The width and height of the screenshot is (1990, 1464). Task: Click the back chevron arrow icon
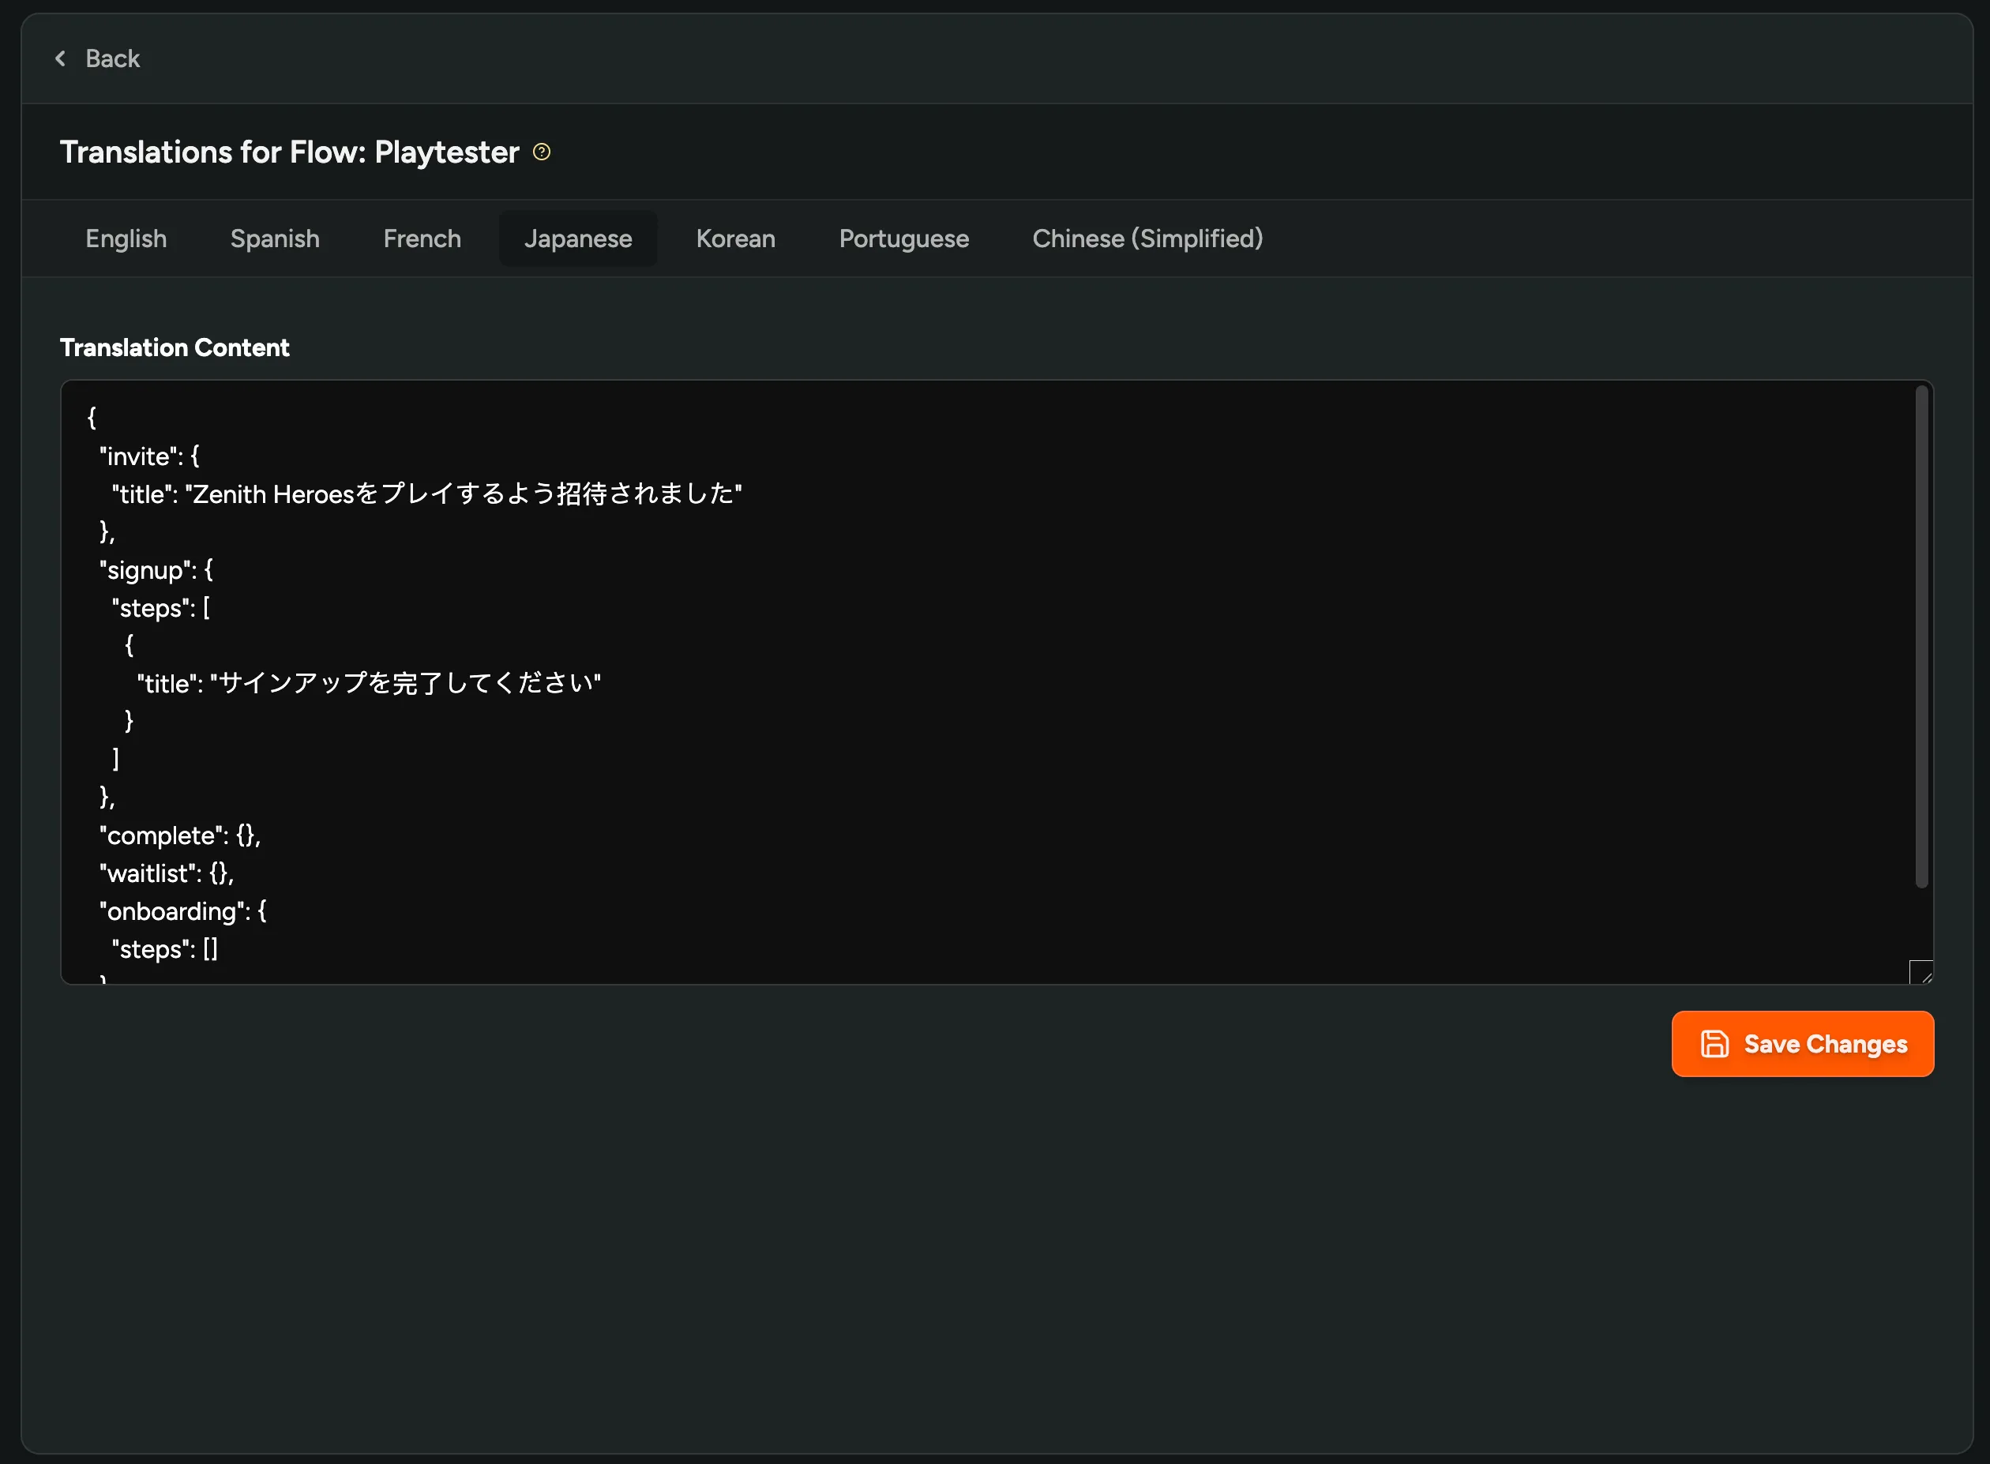click(x=60, y=58)
